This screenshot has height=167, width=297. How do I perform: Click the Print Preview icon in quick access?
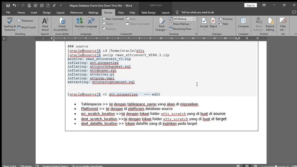point(29,6)
